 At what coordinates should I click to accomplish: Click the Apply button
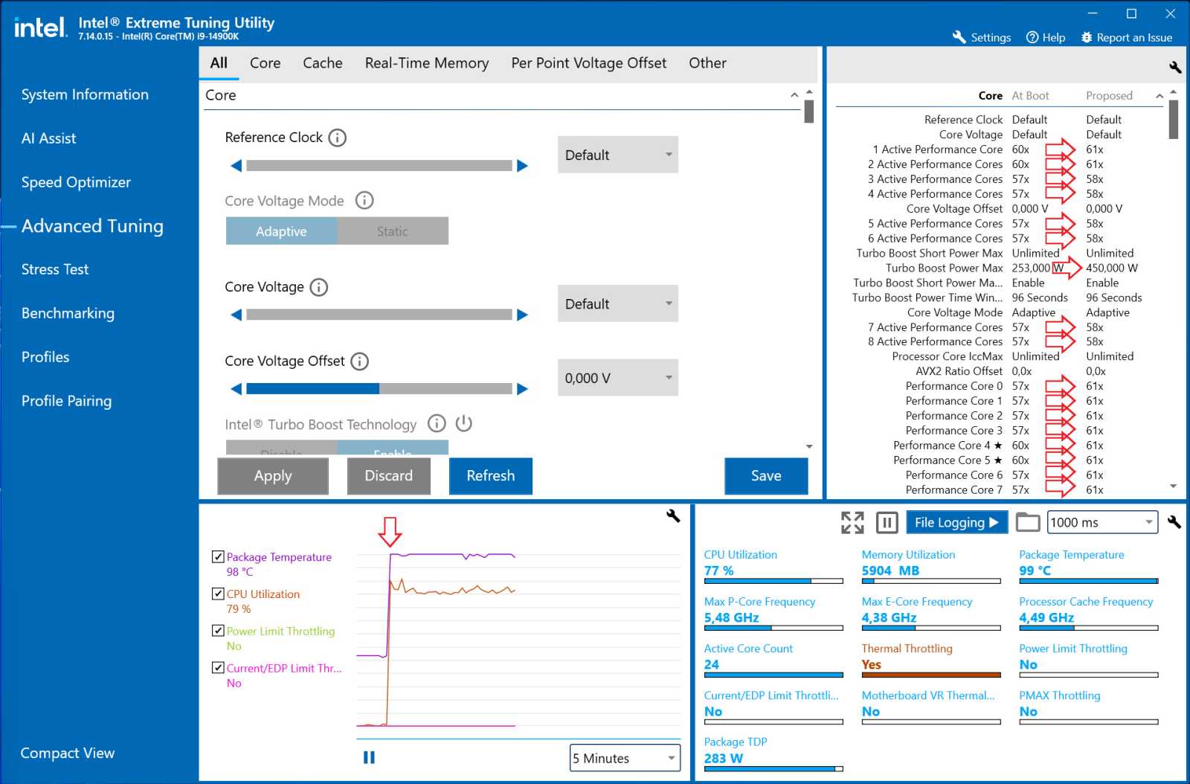pos(273,476)
